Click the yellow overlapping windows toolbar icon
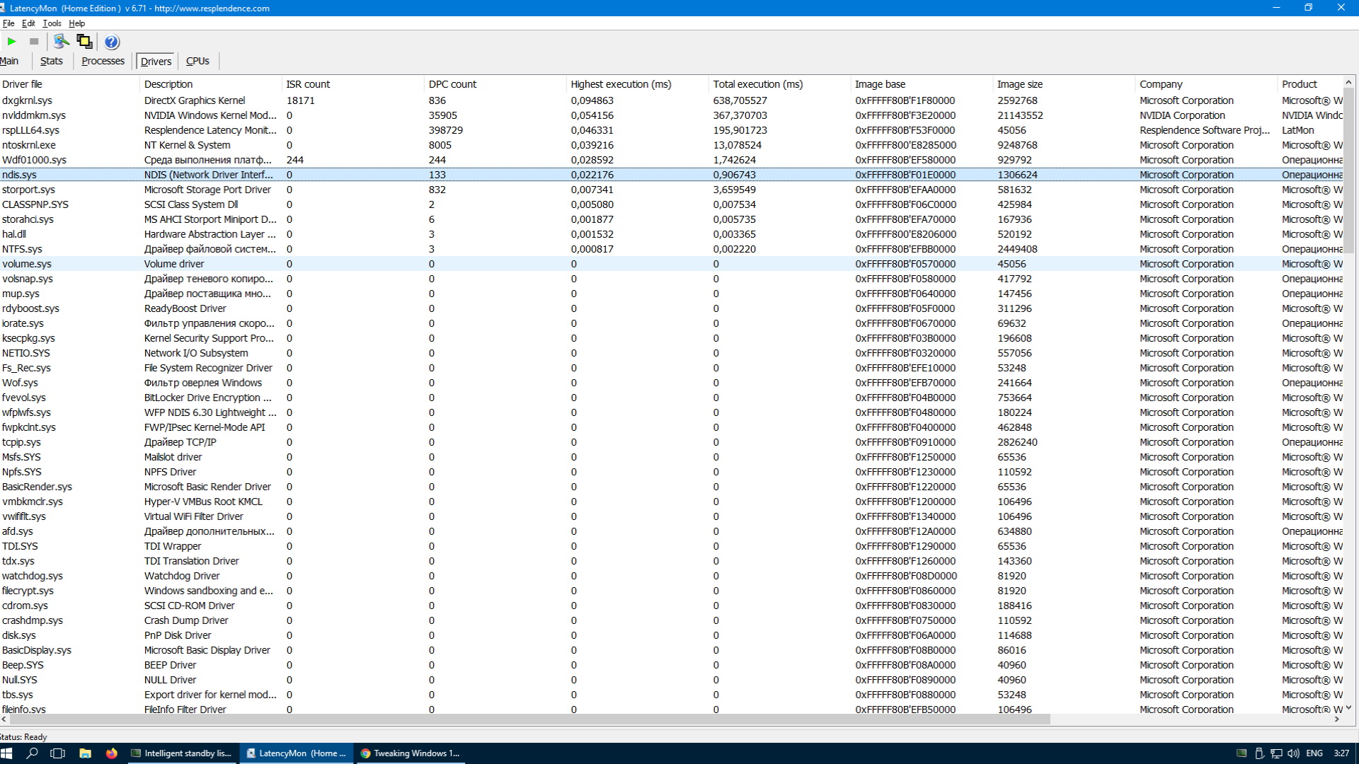This screenshot has height=764, width=1359. (85, 42)
